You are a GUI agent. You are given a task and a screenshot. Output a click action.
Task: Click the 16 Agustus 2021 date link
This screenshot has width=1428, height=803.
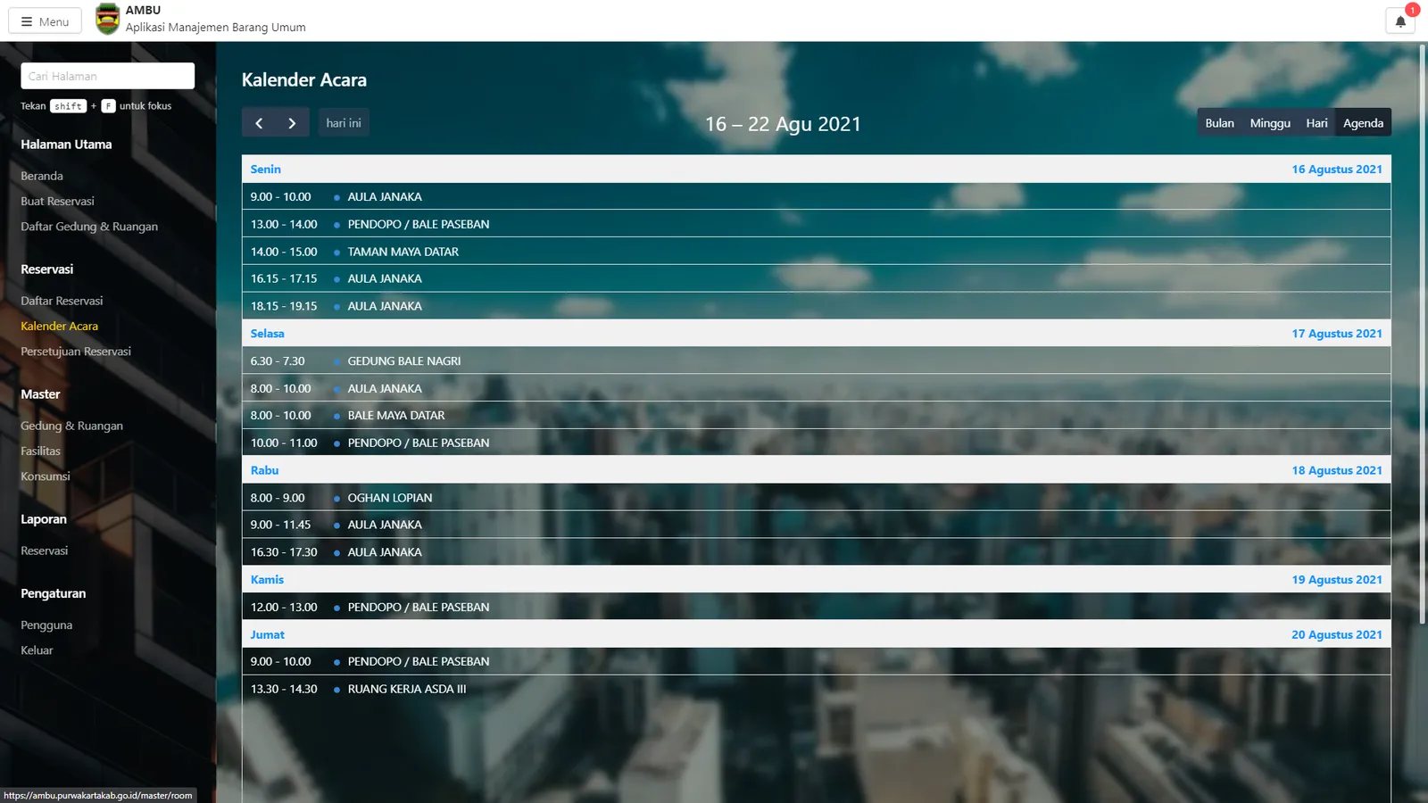point(1336,170)
